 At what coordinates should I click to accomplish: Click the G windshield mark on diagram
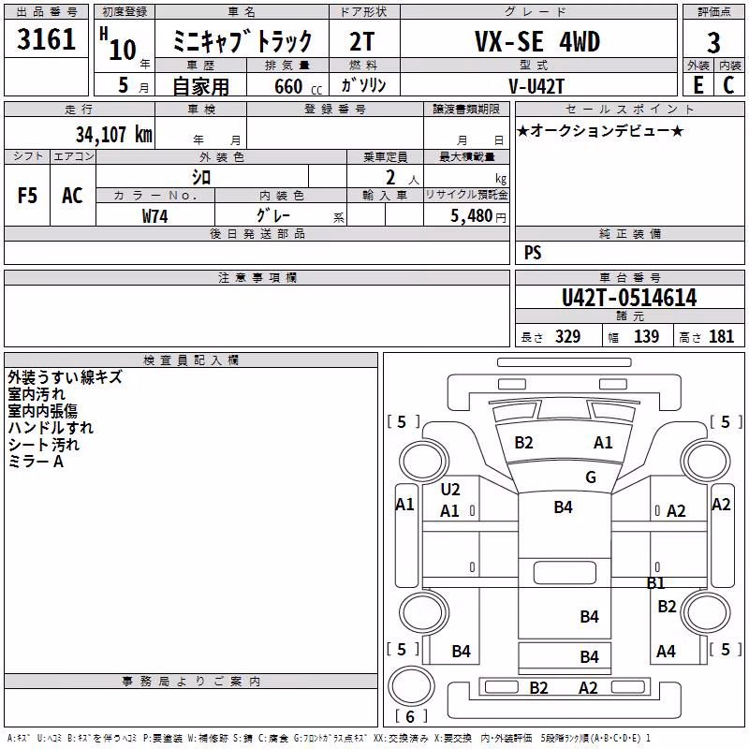(591, 477)
